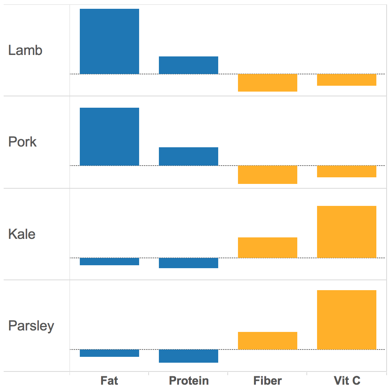Select the Parsley Protein bar
This screenshot has height=392, width=391.
(x=188, y=356)
